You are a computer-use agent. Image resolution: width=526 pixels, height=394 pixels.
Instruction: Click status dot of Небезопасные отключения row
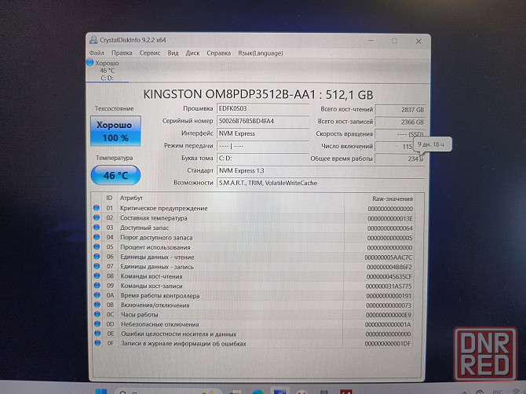[x=97, y=324]
